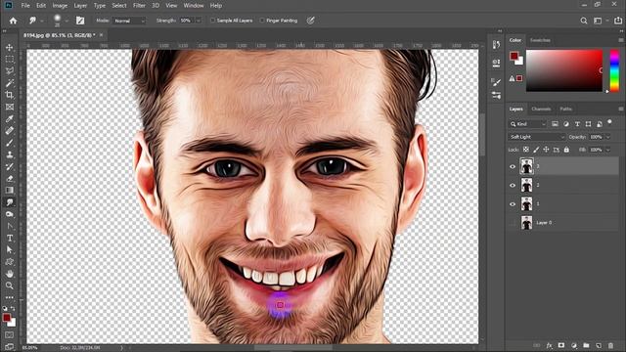Click the Home icon in options bar
This screenshot has width=626, height=352.
pyautogui.click(x=13, y=21)
